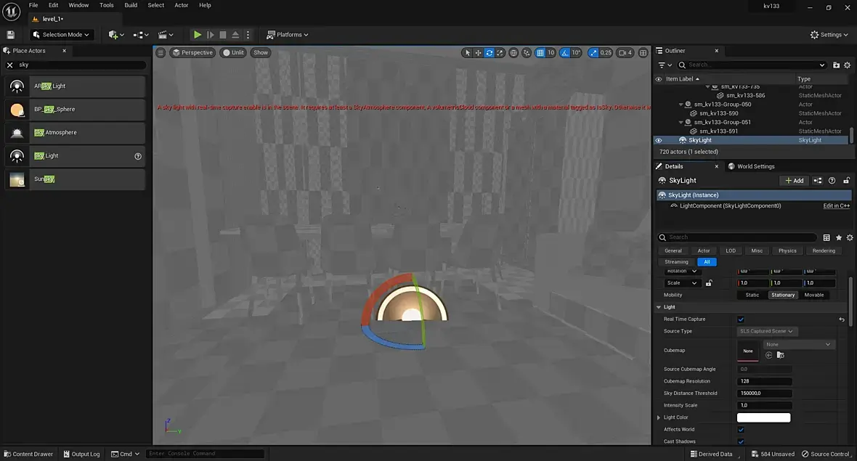This screenshot has width=857, height=461.
Task: Open the Details property matrix grid icon
Action: coord(826,237)
